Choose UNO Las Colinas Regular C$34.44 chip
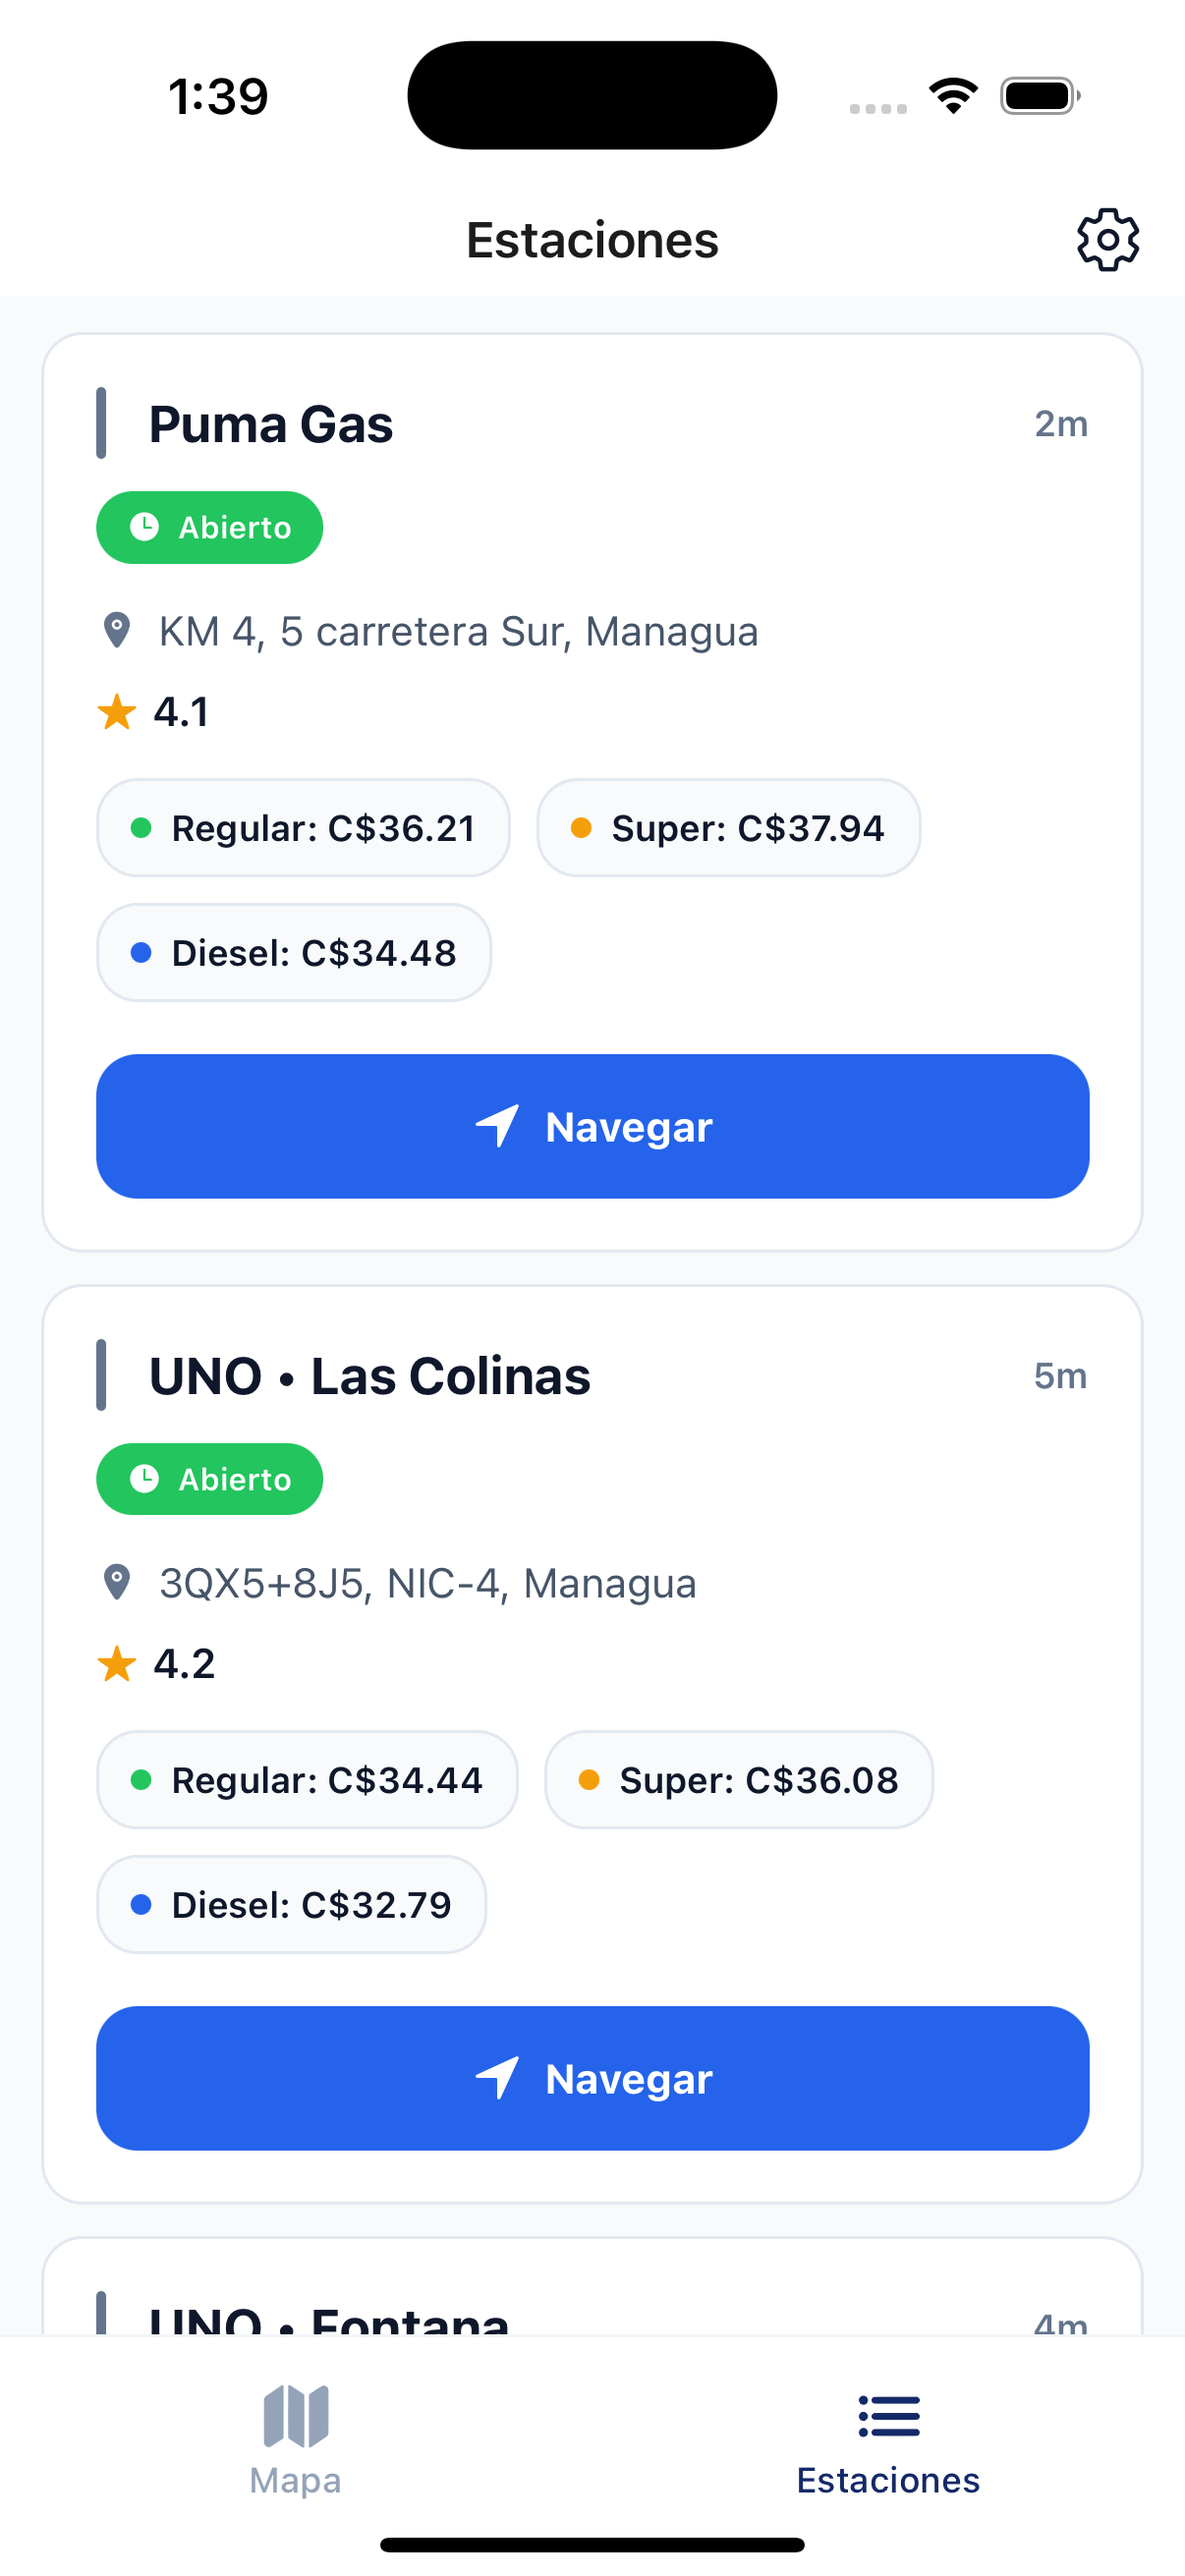The height and width of the screenshot is (2576, 1185). [307, 1780]
